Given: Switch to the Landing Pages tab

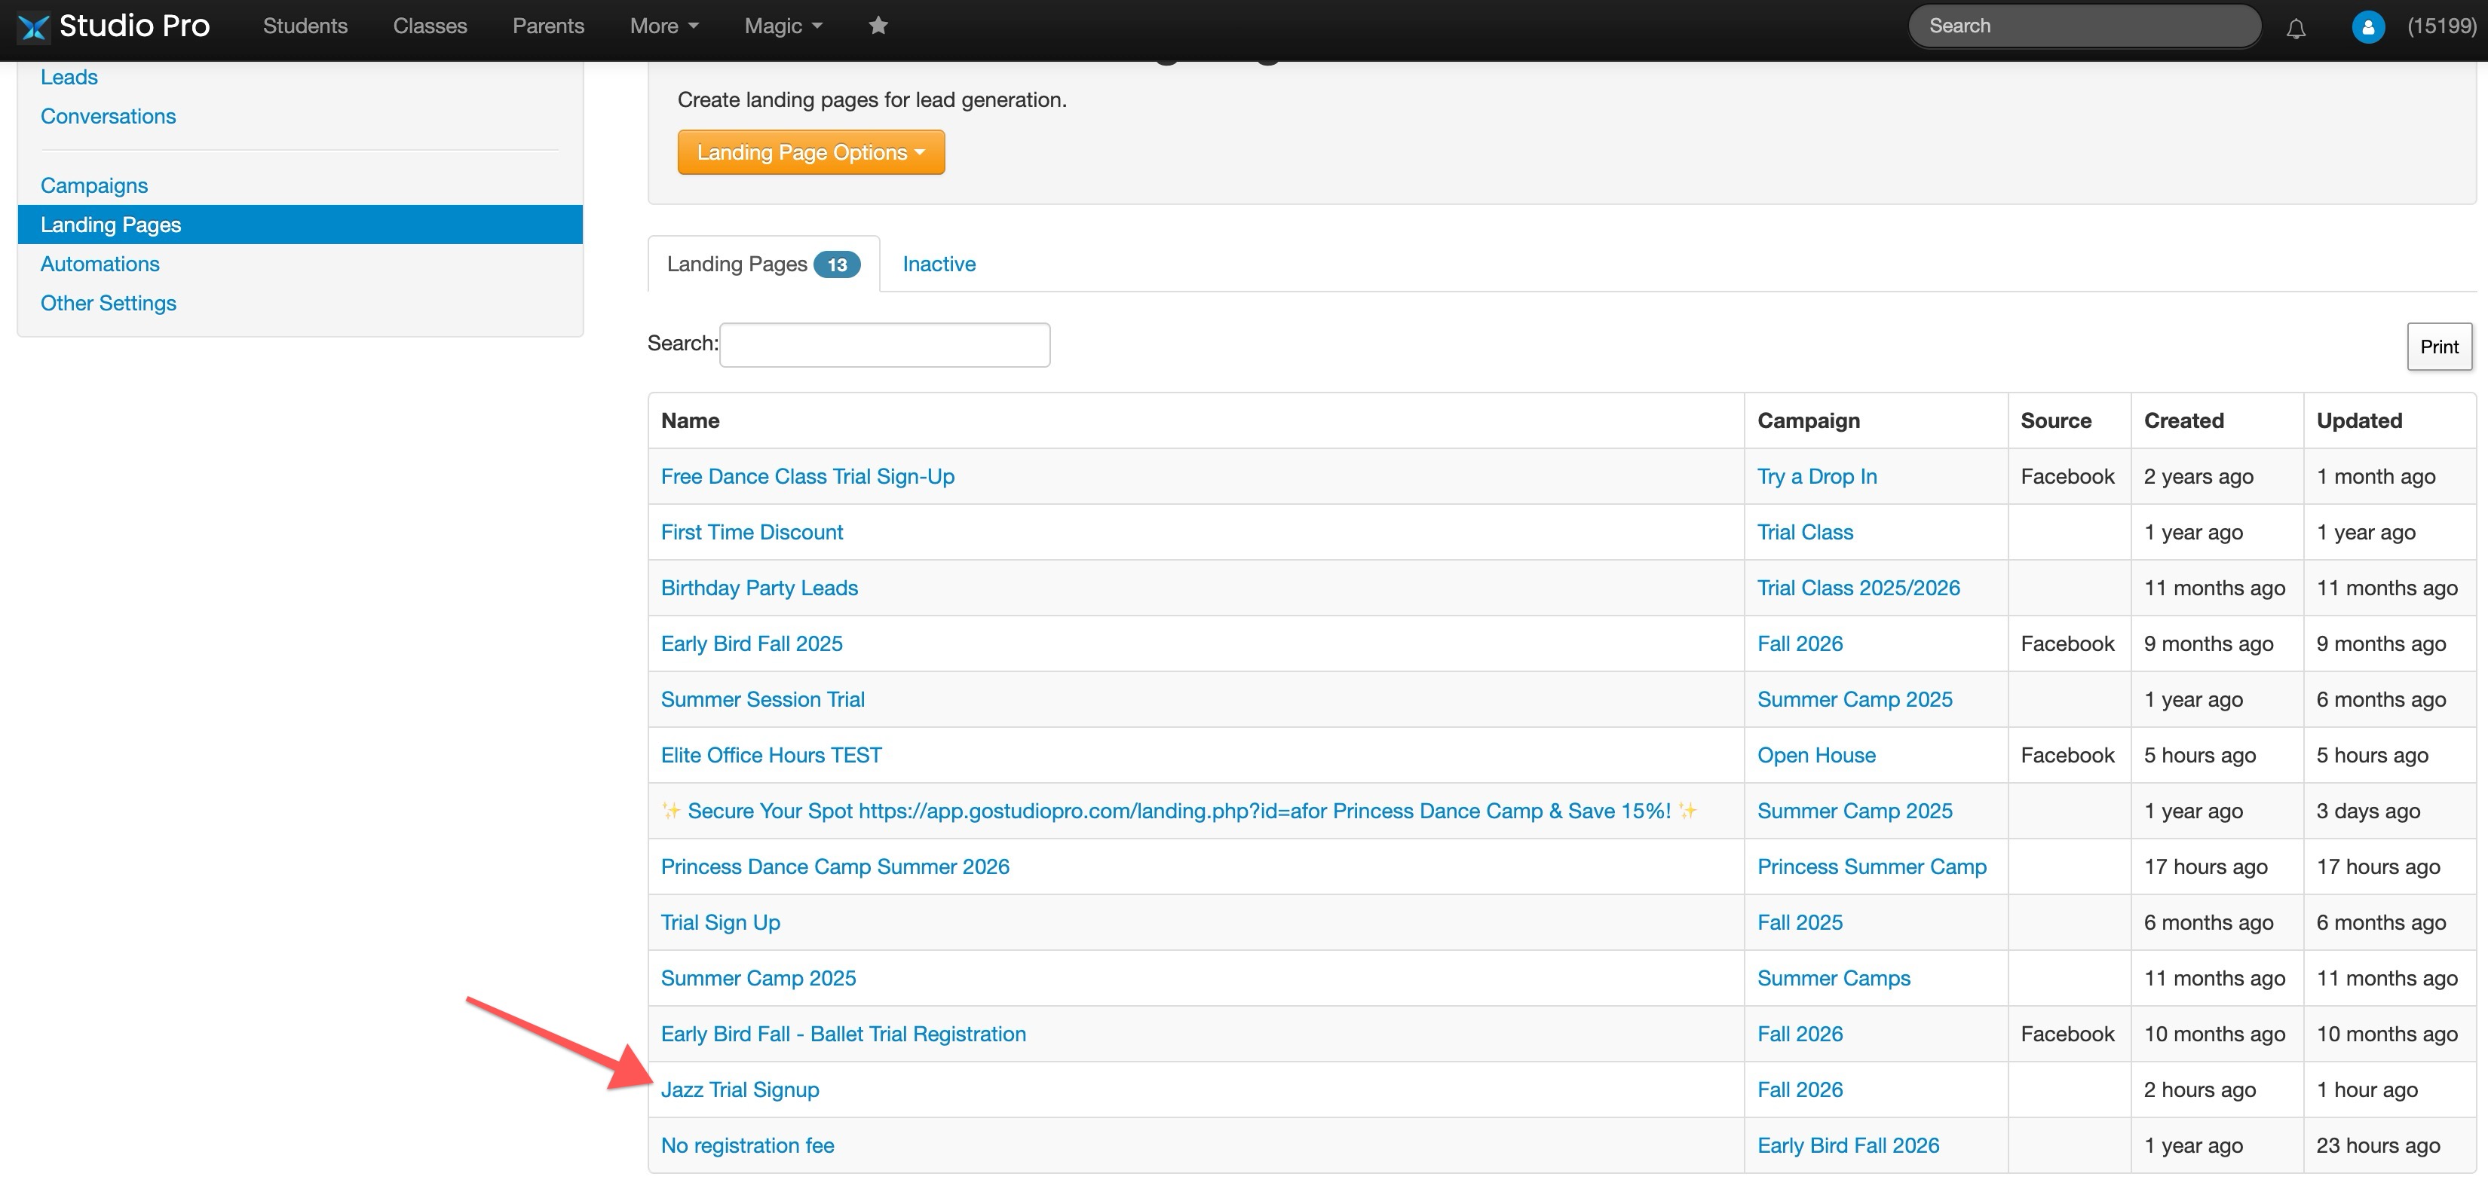Looking at the screenshot, I should (763, 264).
